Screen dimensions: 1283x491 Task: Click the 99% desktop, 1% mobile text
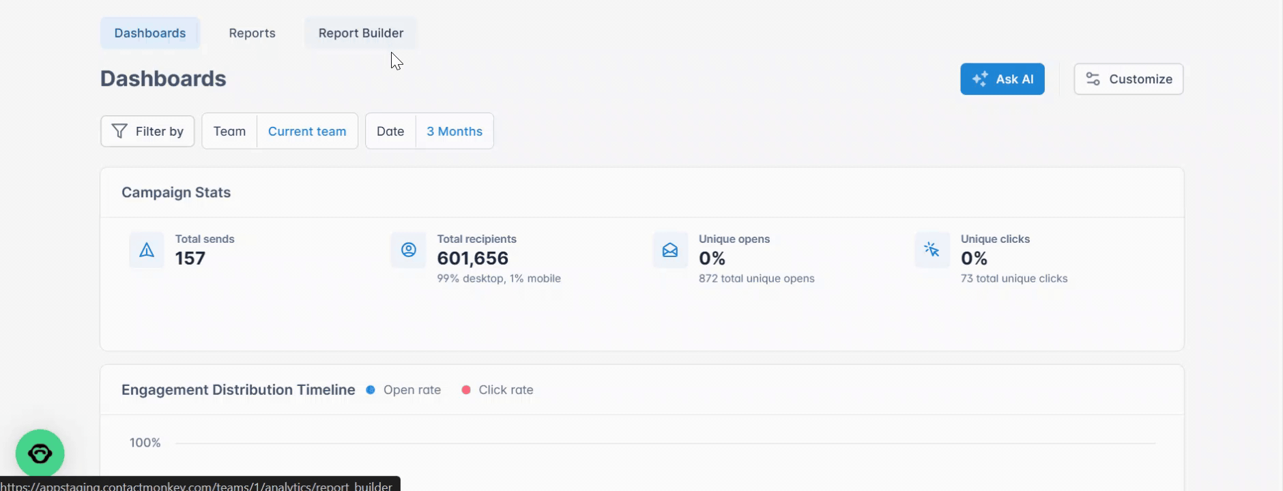click(499, 278)
